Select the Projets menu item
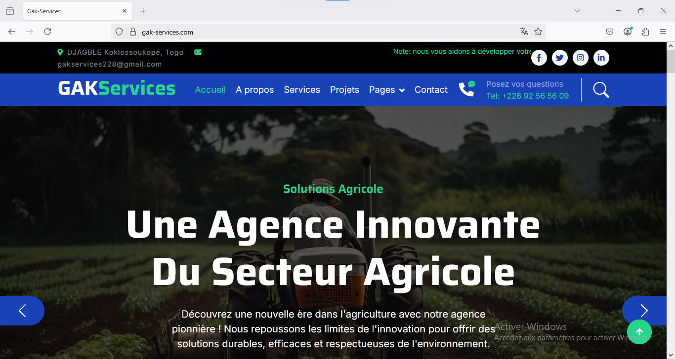The image size is (675, 359). point(344,90)
